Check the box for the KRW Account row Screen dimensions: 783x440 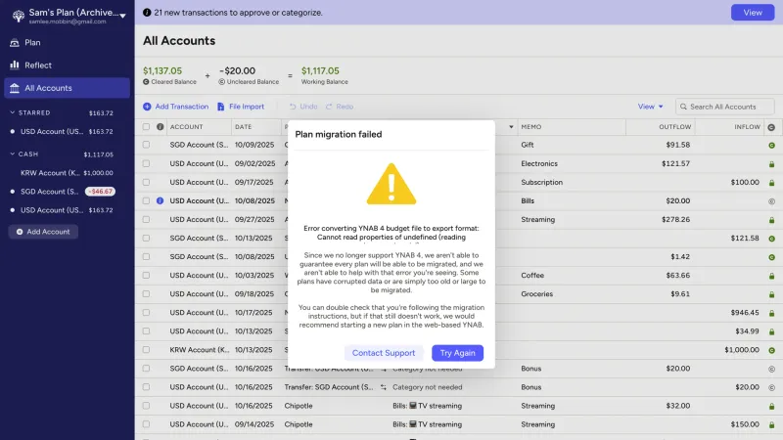[x=146, y=350]
